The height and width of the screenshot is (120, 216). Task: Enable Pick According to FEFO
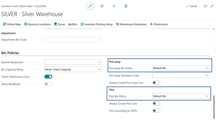click(x=156, y=111)
